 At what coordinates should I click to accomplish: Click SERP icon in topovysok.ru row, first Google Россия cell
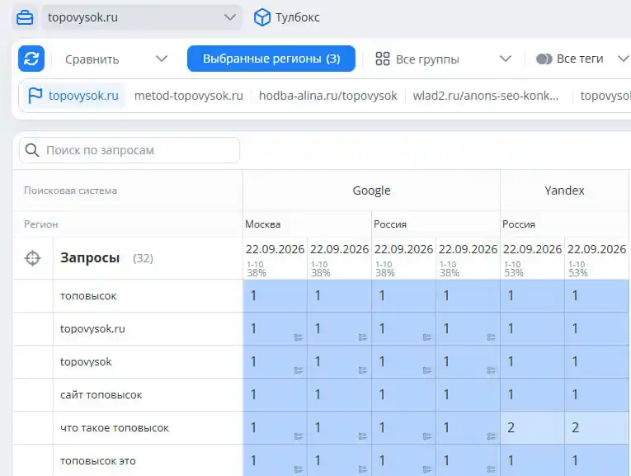(427, 337)
